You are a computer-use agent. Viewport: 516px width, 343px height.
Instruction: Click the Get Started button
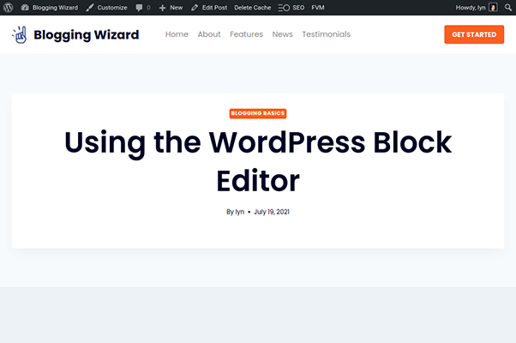point(474,34)
